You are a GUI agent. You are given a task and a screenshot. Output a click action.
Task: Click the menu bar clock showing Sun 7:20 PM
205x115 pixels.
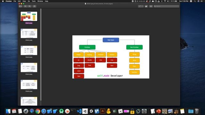pyautogui.click(x=184, y=1)
